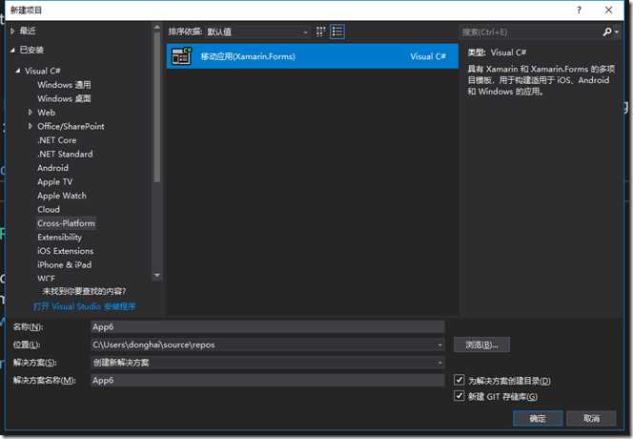Image resolution: width=633 pixels, height=439 pixels.
Task: Select the Xamarin.Forms mobile app template icon
Action: coord(181,56)
